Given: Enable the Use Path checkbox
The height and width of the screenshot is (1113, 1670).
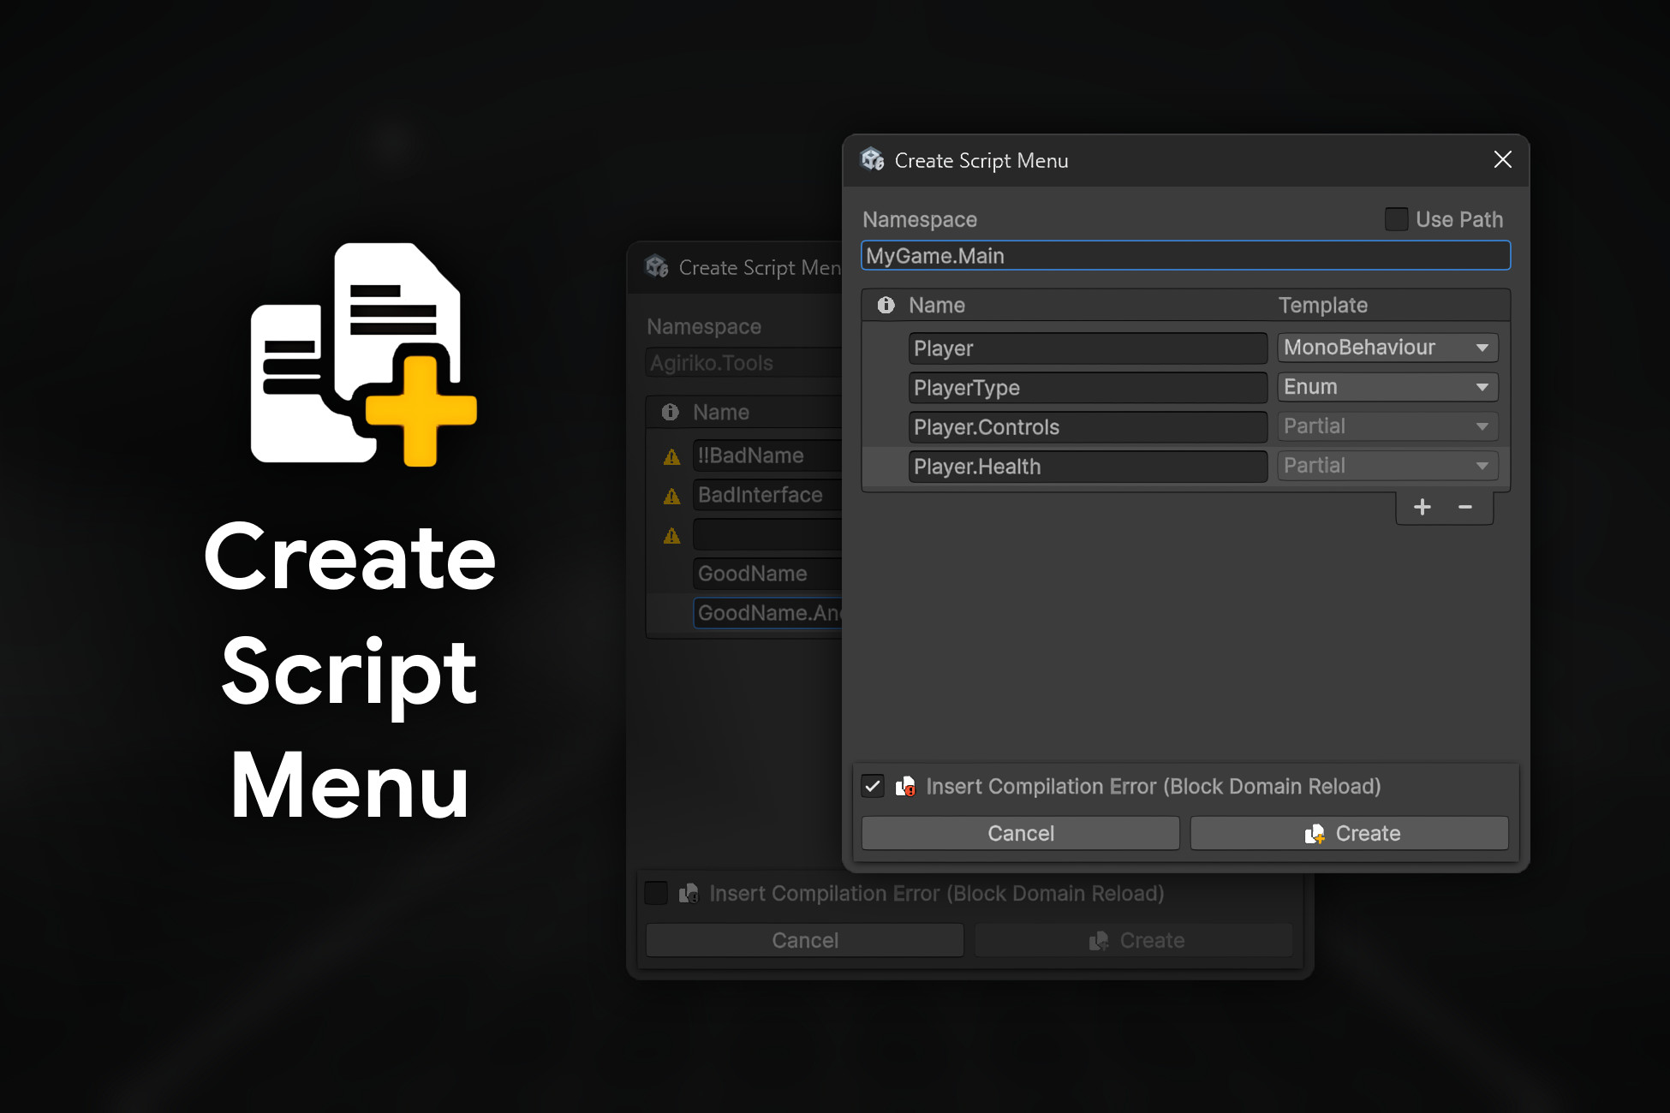Looking at the screenshot, I should pos(1397,219).
